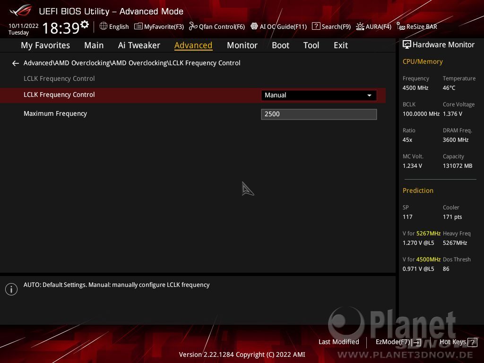Open Qfan Control(F6) fan icon
Screen dimensions: 484x363
point(193,26)
